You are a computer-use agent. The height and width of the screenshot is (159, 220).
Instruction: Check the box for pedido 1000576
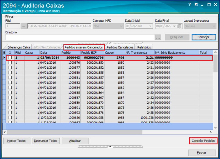(10, 63)
